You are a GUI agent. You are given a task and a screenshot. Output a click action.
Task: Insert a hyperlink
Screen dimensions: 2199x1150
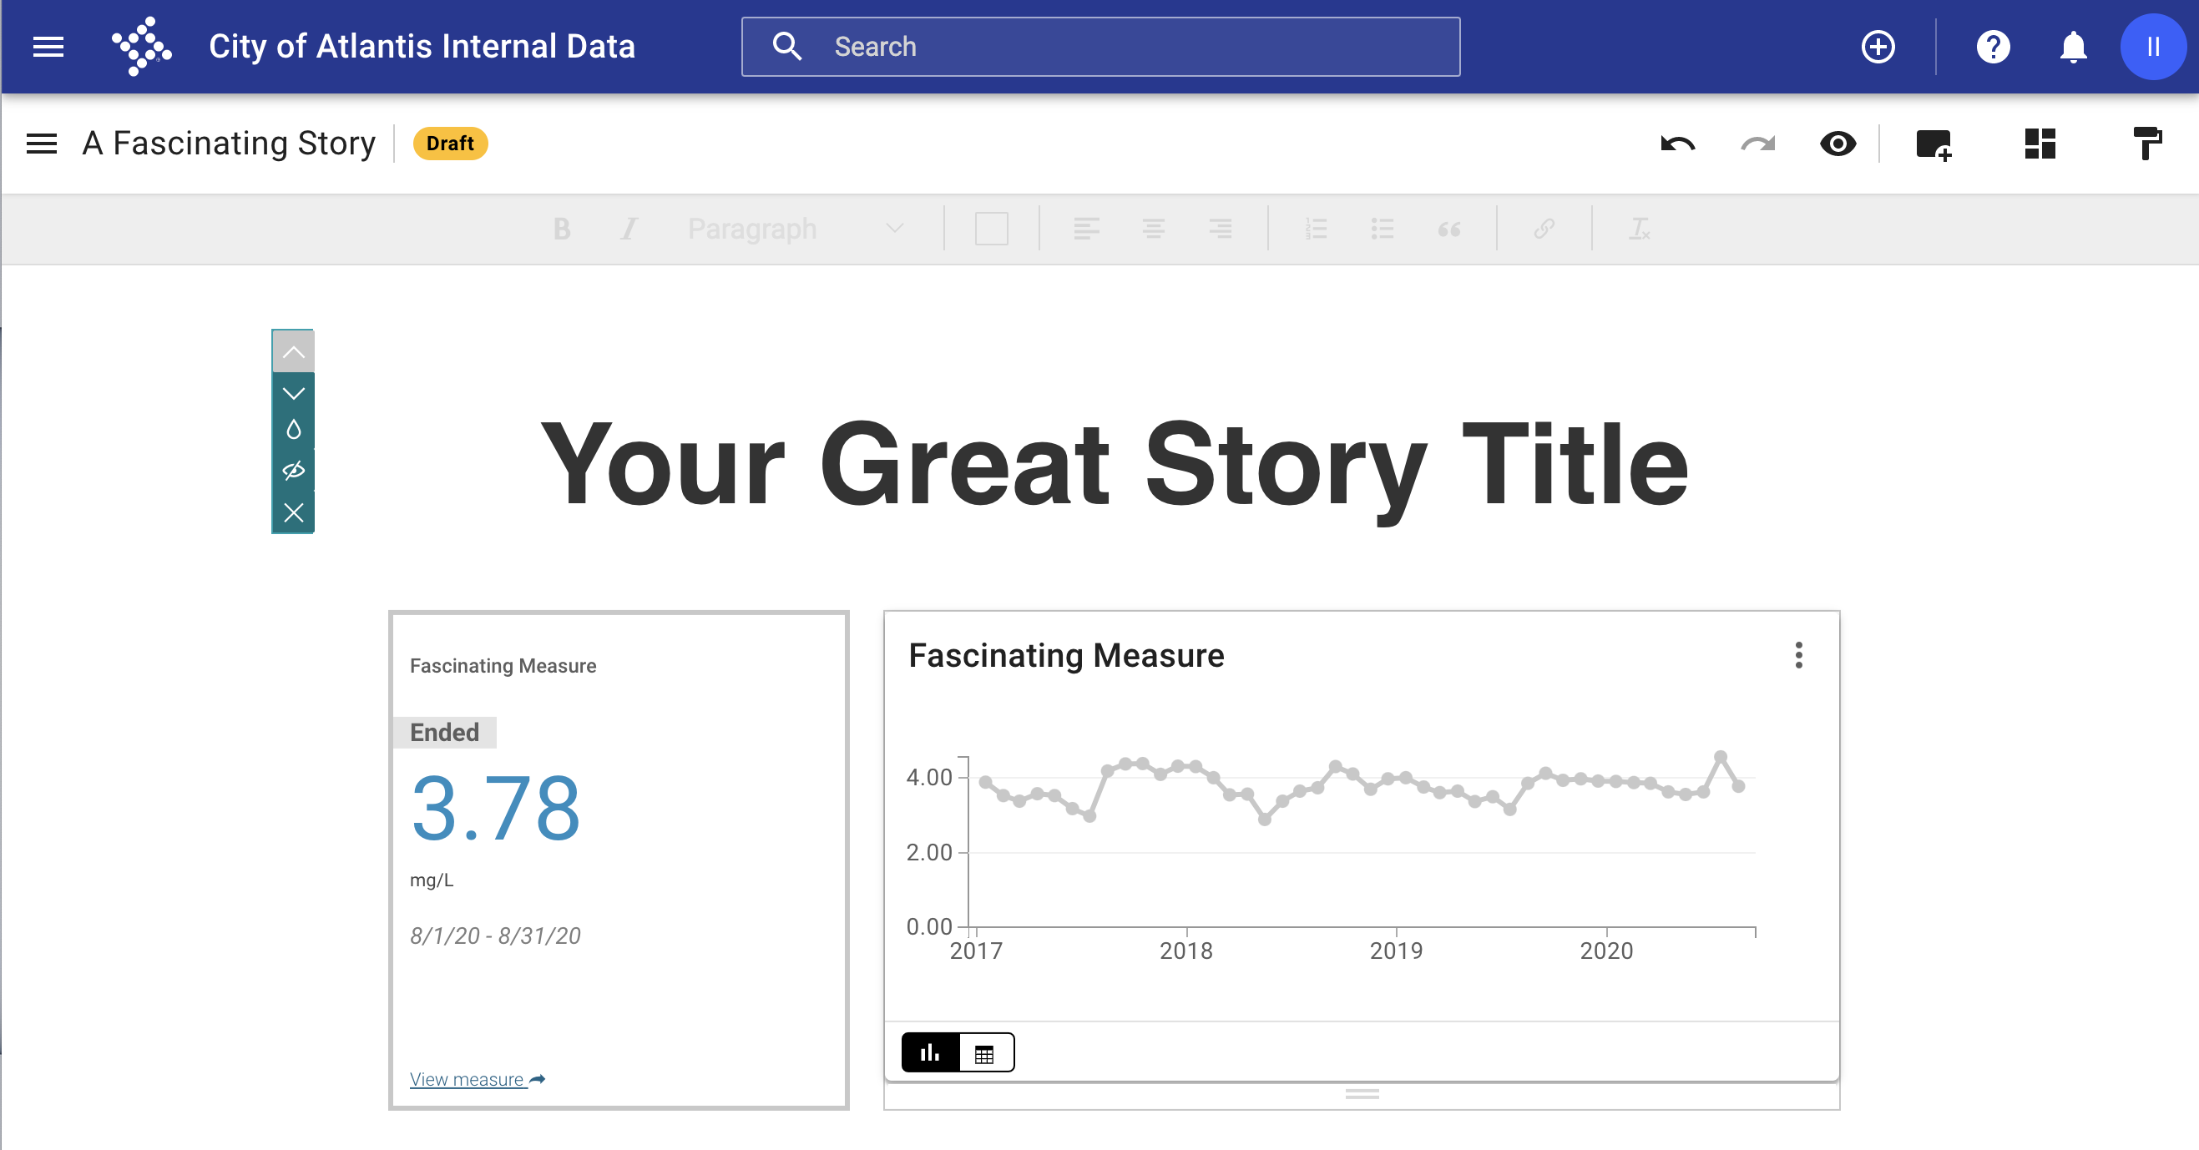pyautogui.click(x=1544, y=229)
